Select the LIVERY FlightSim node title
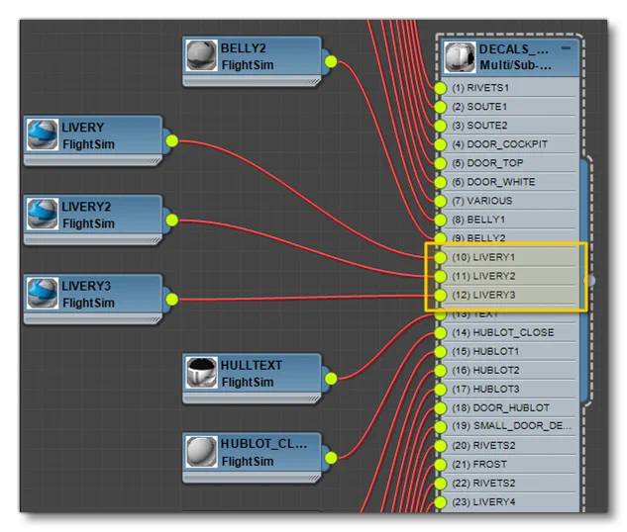The image size is (627, 532). [88, 135]
